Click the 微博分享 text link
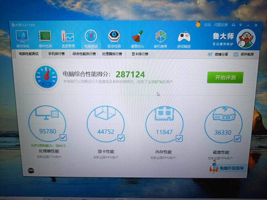Viewport: 267px width, 200px height. [221, 54]
